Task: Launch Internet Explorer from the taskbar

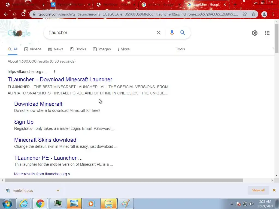Action: click(23, 204)
